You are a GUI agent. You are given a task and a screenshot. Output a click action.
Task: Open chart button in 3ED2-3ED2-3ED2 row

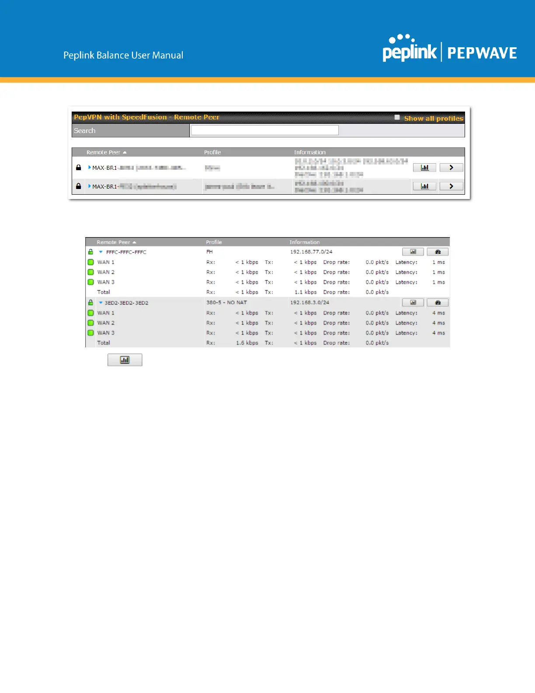point(413,303)
